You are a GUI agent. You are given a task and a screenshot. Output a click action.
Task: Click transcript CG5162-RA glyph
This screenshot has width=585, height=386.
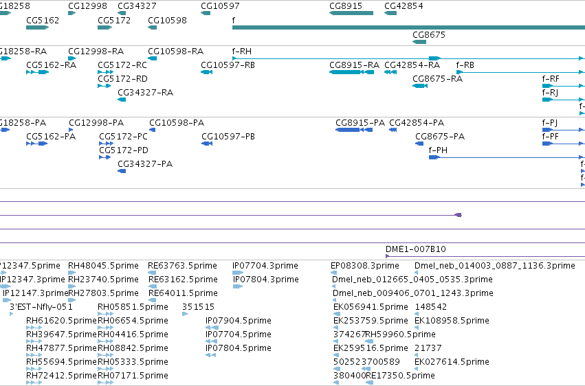(x=37, y=72)
